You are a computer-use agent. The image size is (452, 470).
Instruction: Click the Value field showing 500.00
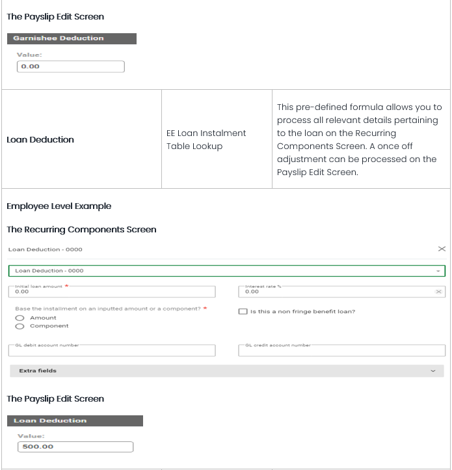[x=76, y=447]
